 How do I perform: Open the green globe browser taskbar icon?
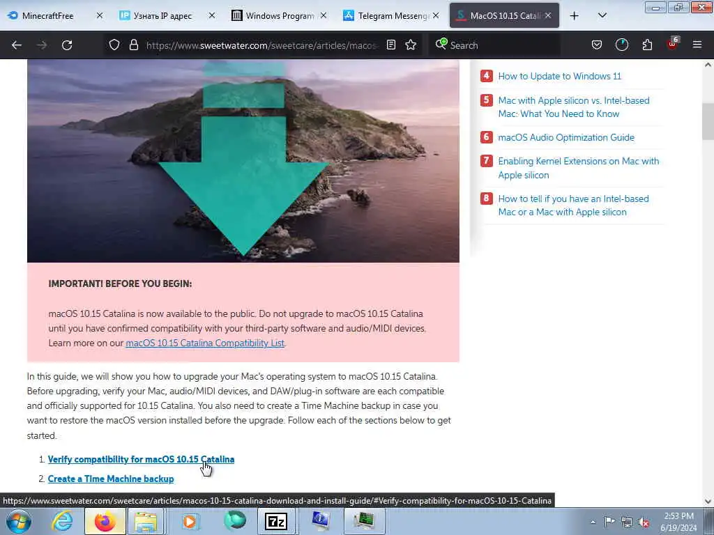click(234, 521)
